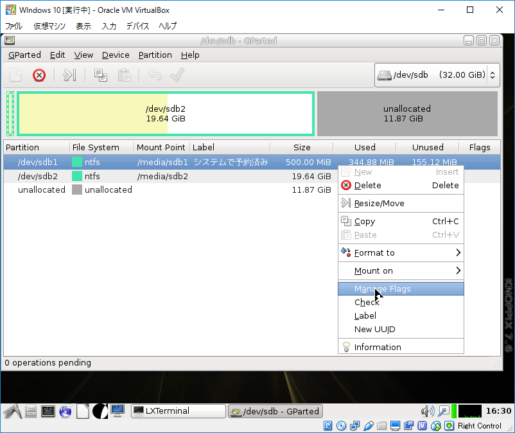515x433 pixels.
Task: Click the blank document icon in taskbar
Action: pos(83,411)
